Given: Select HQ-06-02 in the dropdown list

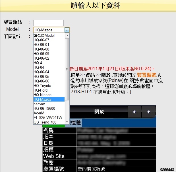Looking at the screenshot, I should pyautogui.click(x=49, y=58).
